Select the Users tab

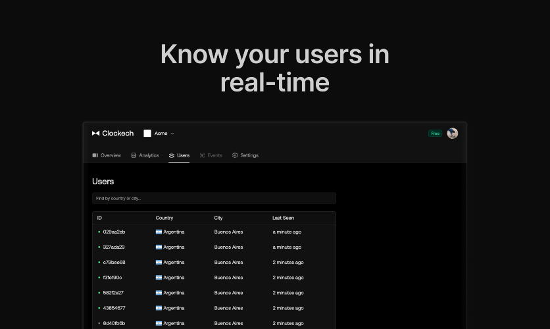point(179,155)
